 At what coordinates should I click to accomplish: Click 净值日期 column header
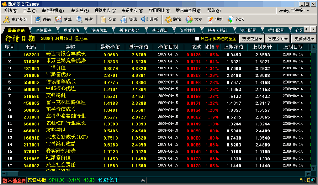168,47
